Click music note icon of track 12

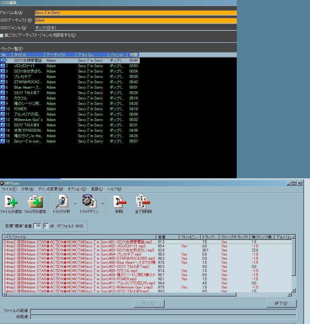click(3, 119)
